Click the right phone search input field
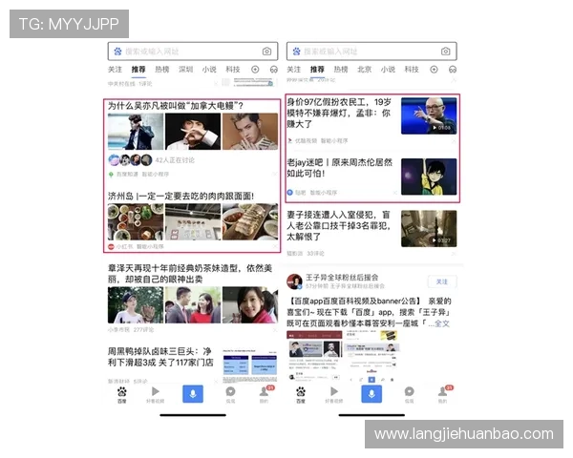This screenshot has height=458, width=573. click(x=371, y=52)
